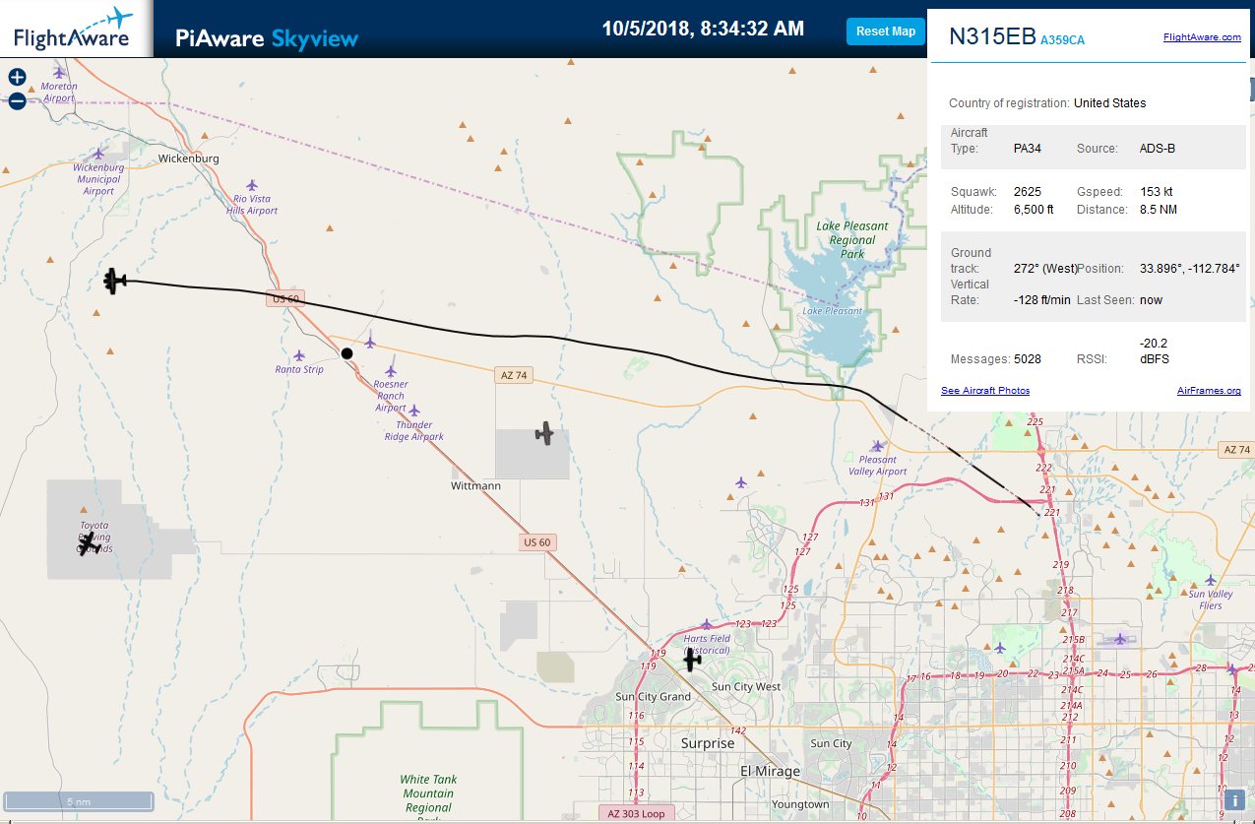Screen dimensions: 1255x824
Task: Click the date and time display
Action: (x=703, y=29)
